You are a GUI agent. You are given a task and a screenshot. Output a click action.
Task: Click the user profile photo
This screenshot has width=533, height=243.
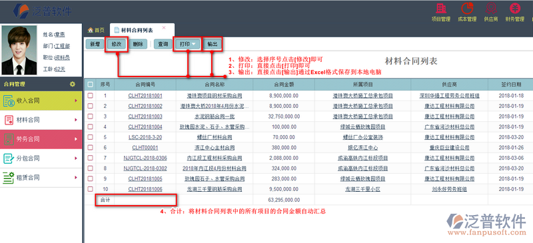tap(19, 50)
